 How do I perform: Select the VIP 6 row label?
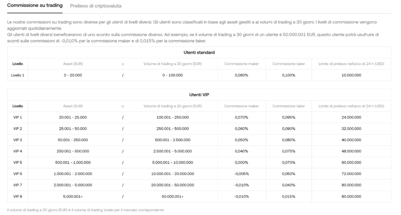17,174
